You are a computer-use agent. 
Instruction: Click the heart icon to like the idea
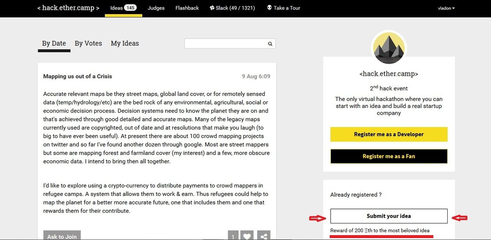[247, 236]
